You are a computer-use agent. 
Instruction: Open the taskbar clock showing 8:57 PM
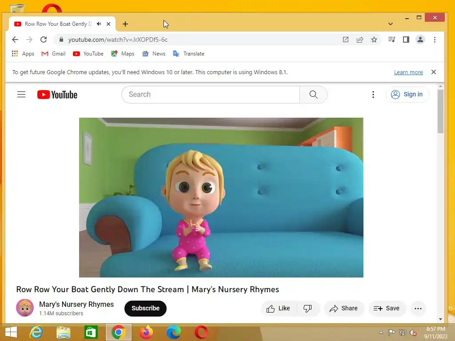tap(435, 333)
